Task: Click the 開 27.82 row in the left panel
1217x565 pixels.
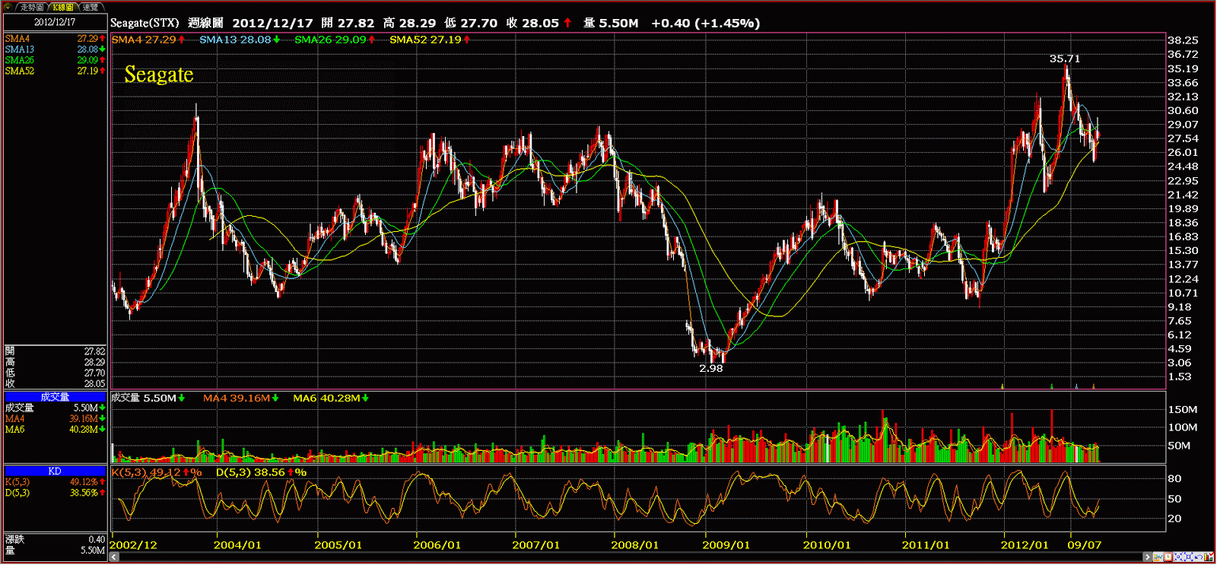Action: tap(55, 351)
